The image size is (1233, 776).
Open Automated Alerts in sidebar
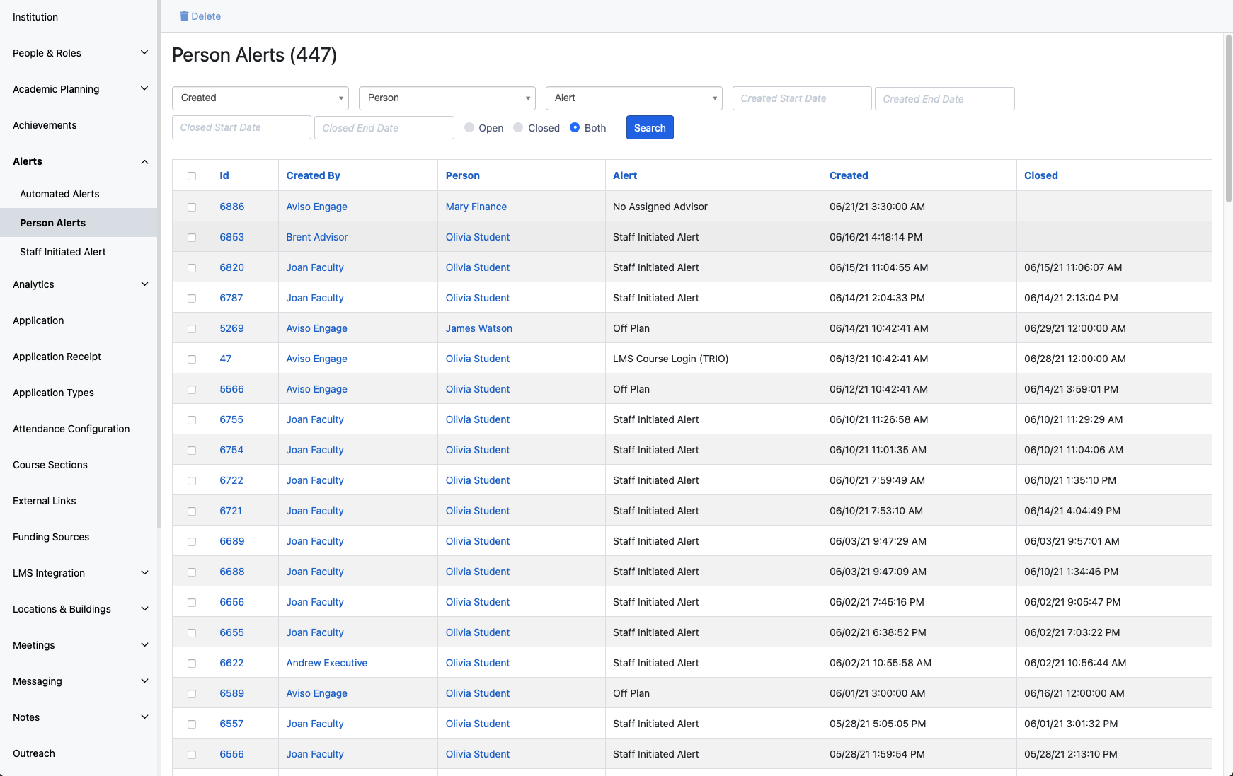point(59,194)
